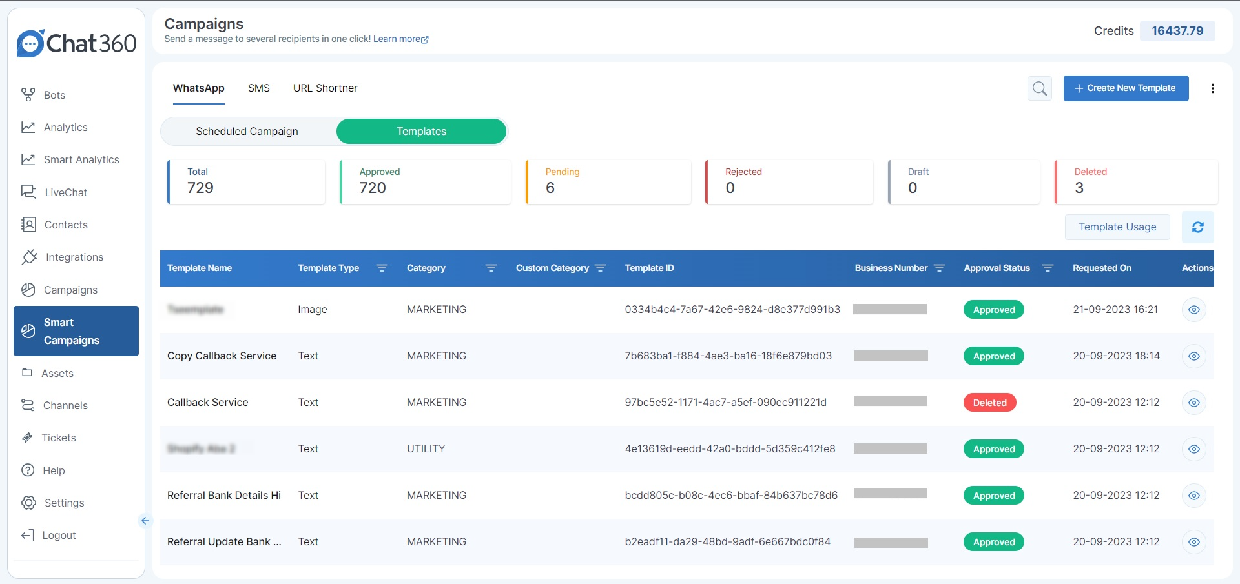Switch to Scheduled Campaign view
1240x584 pixels.
click(247, 132)
